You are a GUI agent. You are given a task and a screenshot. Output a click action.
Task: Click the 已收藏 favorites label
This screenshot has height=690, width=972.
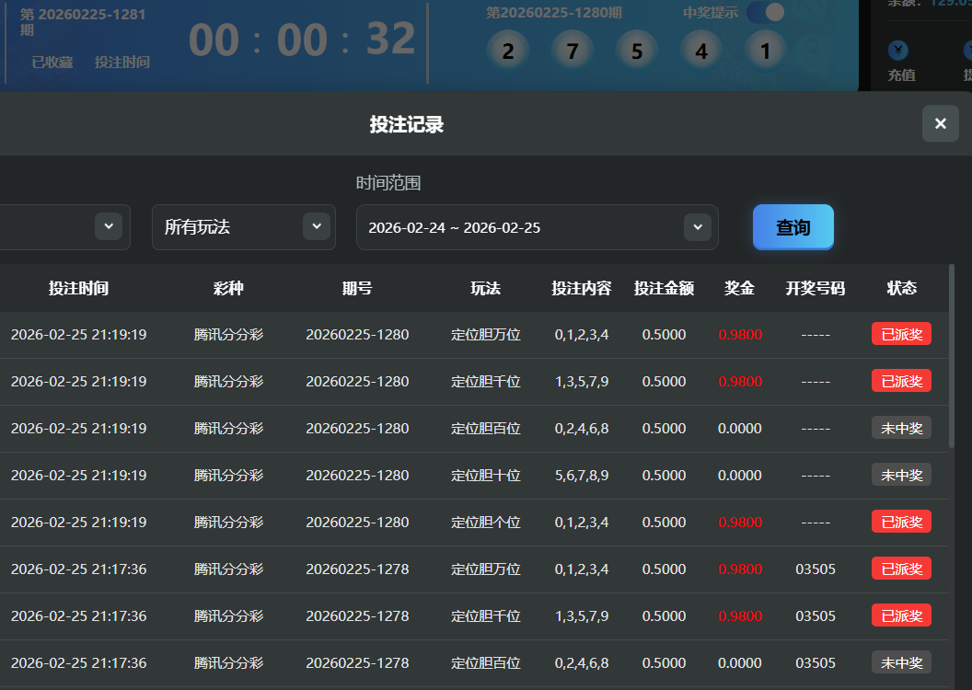[x=52, y=63]
